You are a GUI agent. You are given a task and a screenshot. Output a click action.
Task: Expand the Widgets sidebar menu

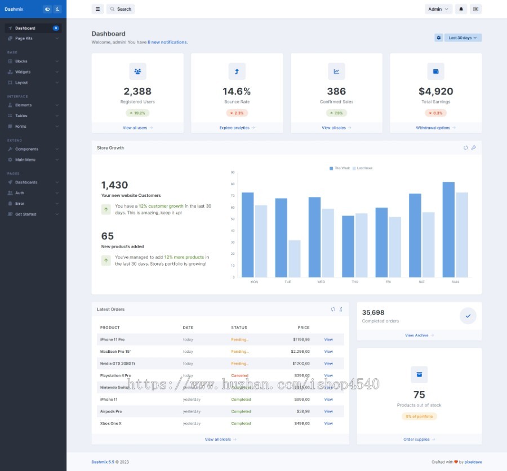33,71
